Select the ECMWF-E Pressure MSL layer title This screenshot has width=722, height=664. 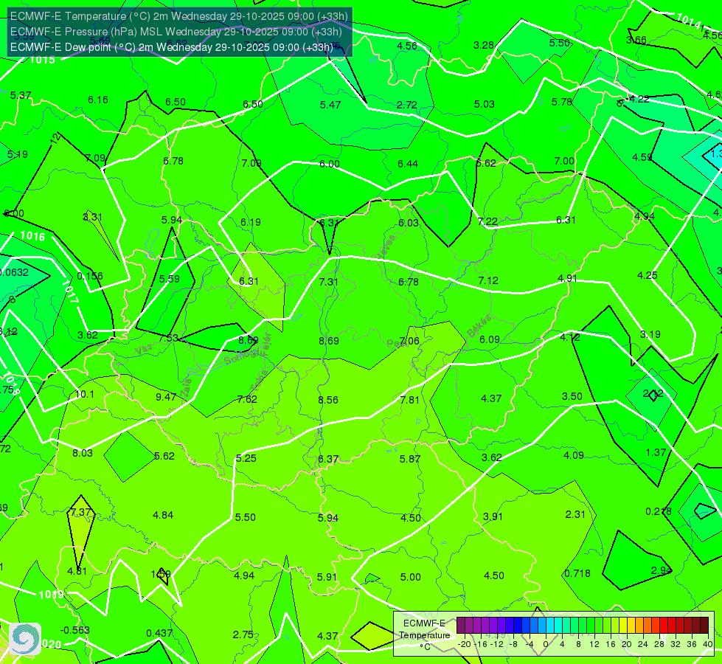point(176,32)
